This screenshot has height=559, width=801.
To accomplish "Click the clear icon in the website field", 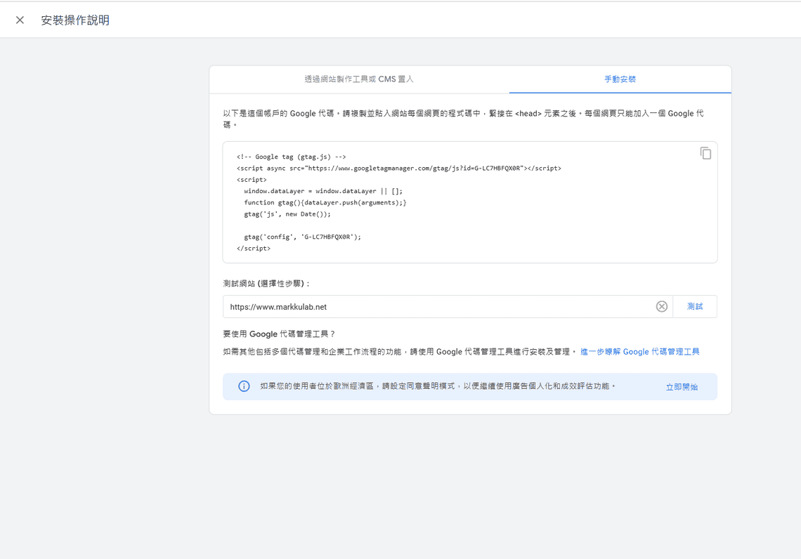I will point(661,306).
